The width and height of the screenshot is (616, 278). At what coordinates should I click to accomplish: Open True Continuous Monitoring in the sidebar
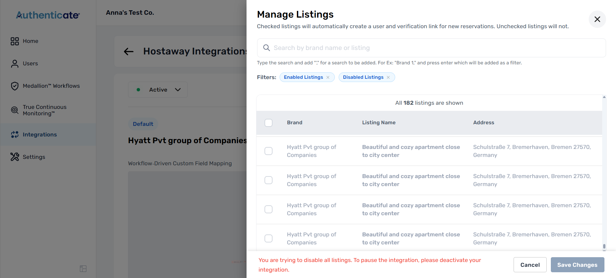[48, 110]
